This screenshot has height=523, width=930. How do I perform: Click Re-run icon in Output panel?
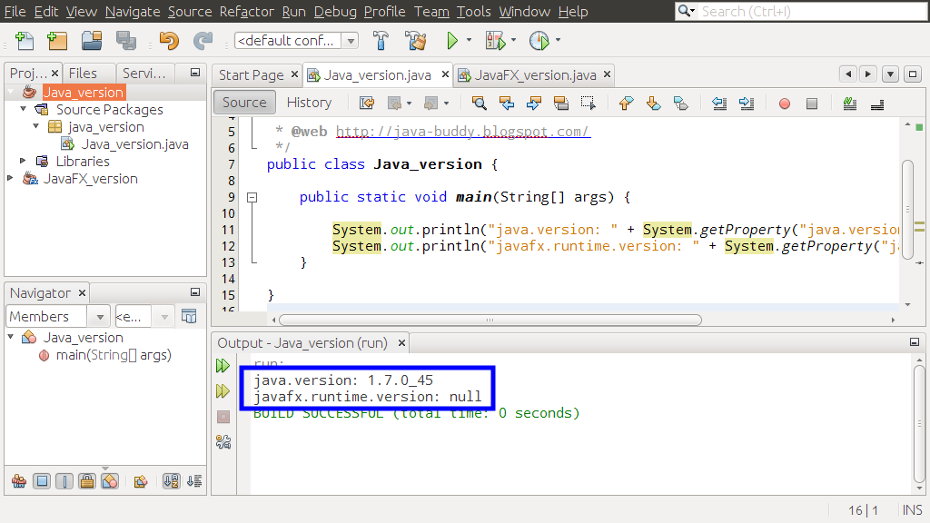pyautogui.click(x=223, y=365)
